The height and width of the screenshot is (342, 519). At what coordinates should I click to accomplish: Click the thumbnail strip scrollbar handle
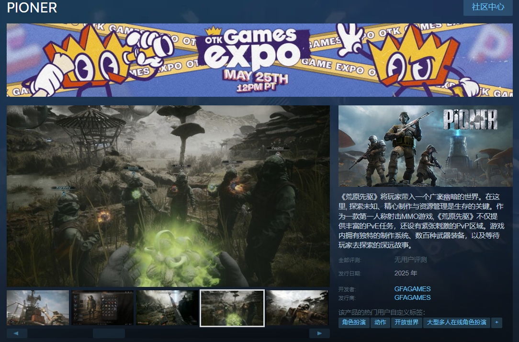click(x=109, y=333)
